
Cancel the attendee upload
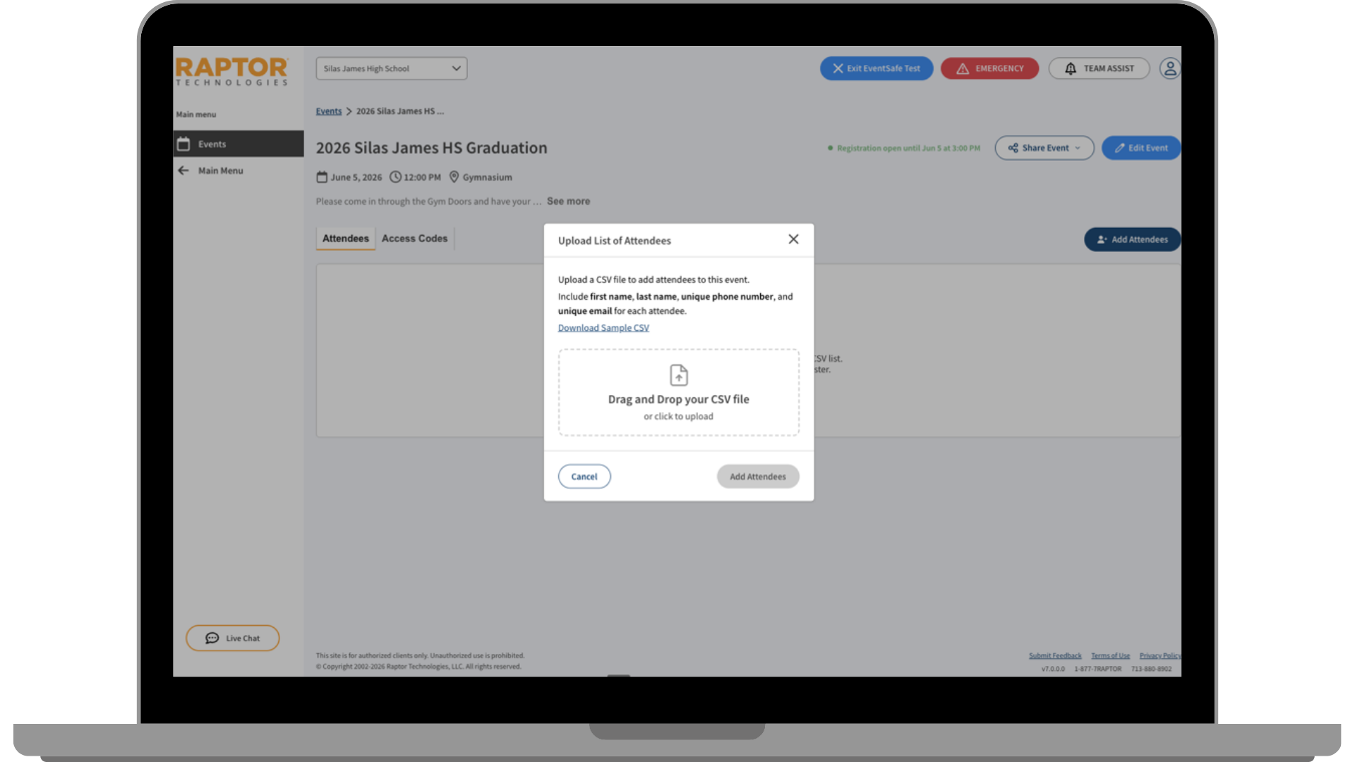[584, 476]
